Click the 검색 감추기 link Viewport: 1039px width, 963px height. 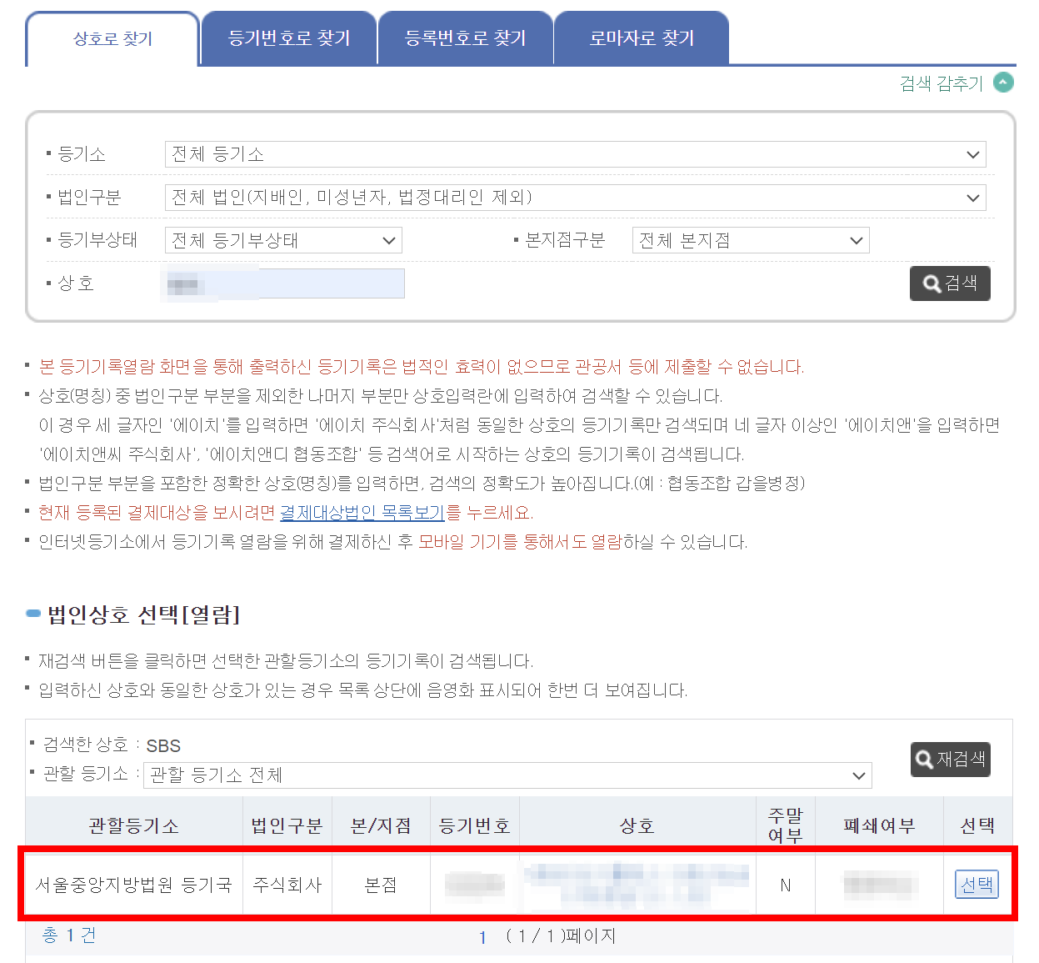(x=942, y=83)
